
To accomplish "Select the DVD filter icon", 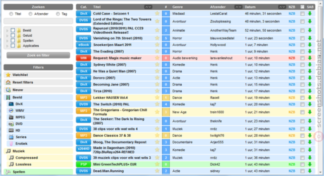I will (11, 124).
